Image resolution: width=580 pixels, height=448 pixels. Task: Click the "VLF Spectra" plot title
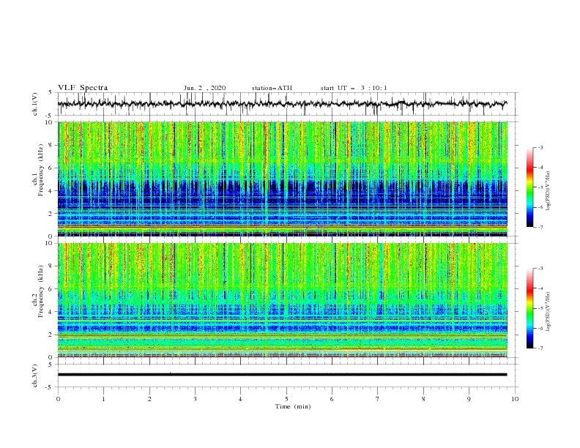pyautogui.click(x=83, y=88)
